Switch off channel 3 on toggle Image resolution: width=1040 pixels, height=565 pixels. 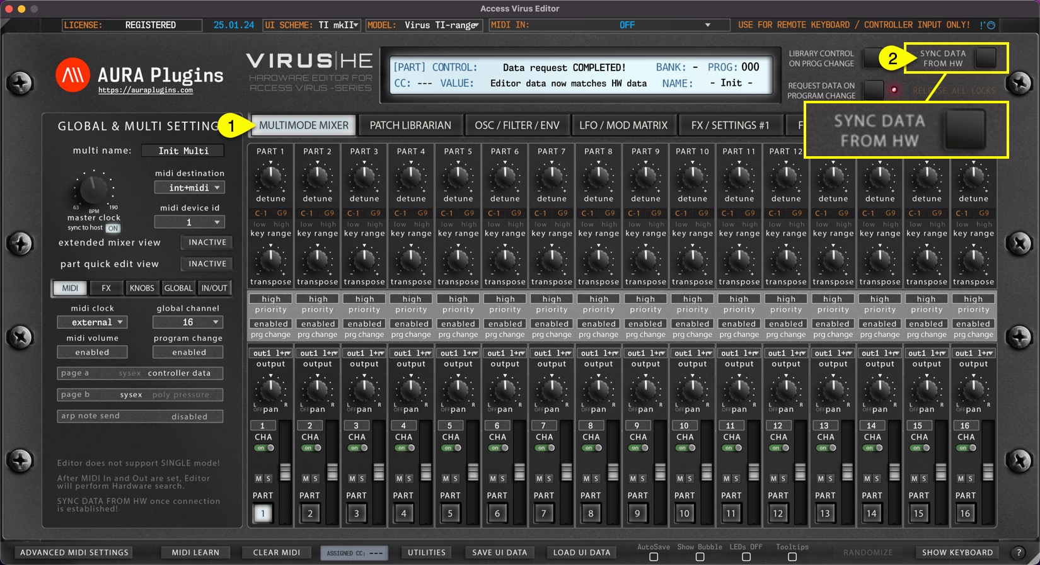tap(358, 448)
